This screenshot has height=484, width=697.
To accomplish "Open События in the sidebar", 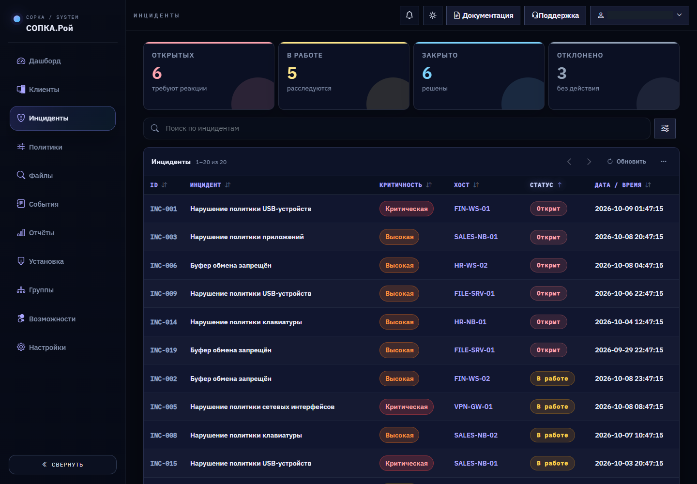I will click(x=62, y=204).
